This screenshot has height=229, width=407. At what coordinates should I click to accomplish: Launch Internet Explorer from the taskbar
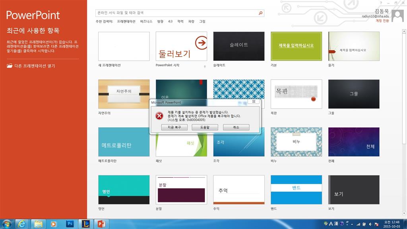point(22,224)
